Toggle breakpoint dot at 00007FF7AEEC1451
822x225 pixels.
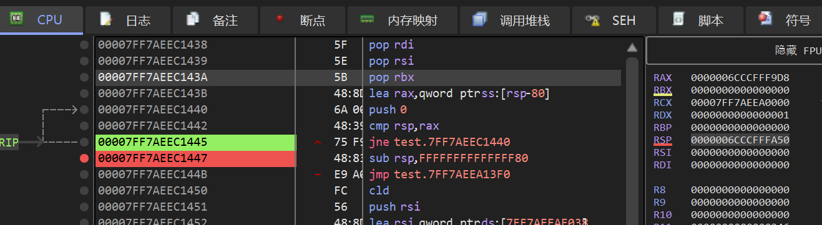(x=84, y=207)
